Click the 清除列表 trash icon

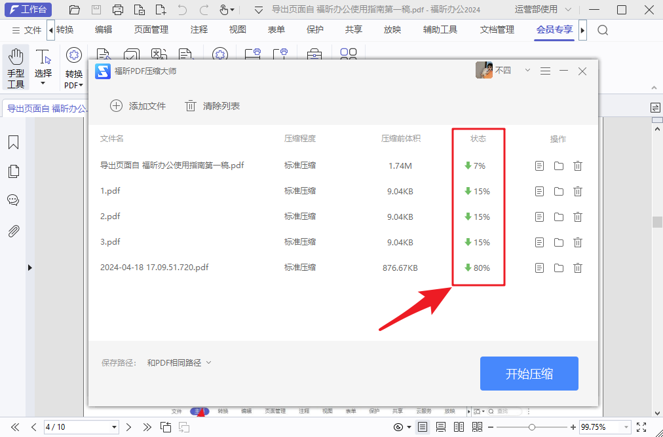[x=189, y=105]
